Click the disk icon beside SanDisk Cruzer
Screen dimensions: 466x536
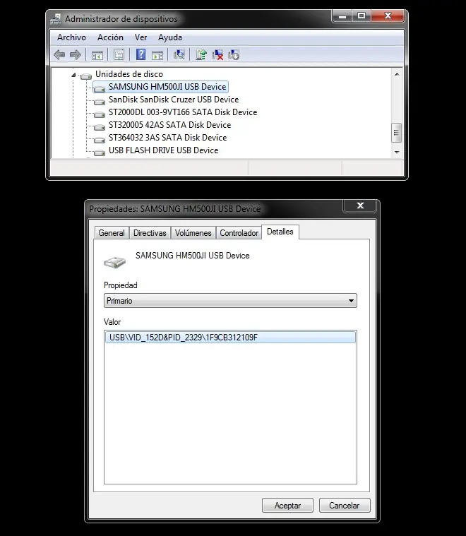pyautogui.click(x=99, y=102)
